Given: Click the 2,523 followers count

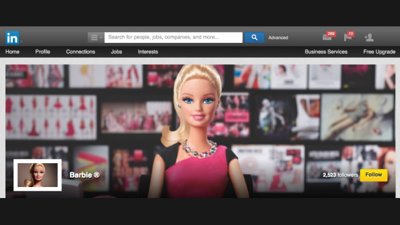Looking at the screenshot, I should click(x=340, y=175).
